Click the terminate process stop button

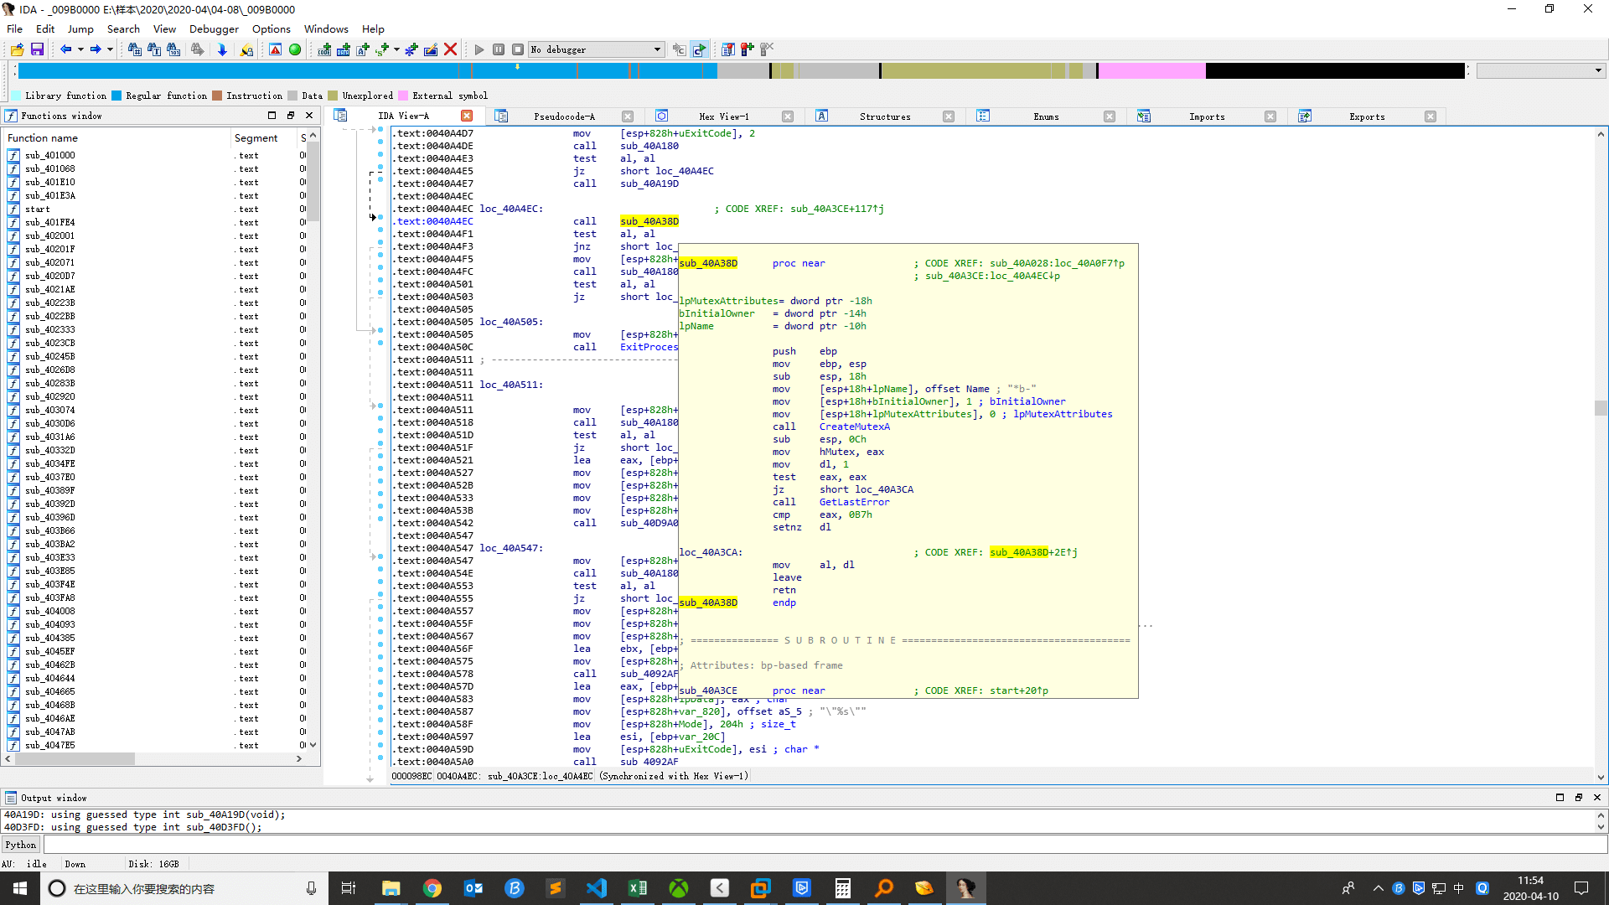(518, 49)
